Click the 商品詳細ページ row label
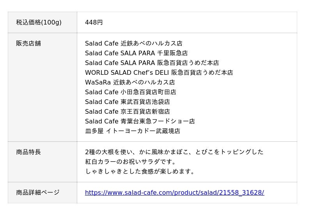The width and height of the screenshot is (312, 215). pos(38,193)
